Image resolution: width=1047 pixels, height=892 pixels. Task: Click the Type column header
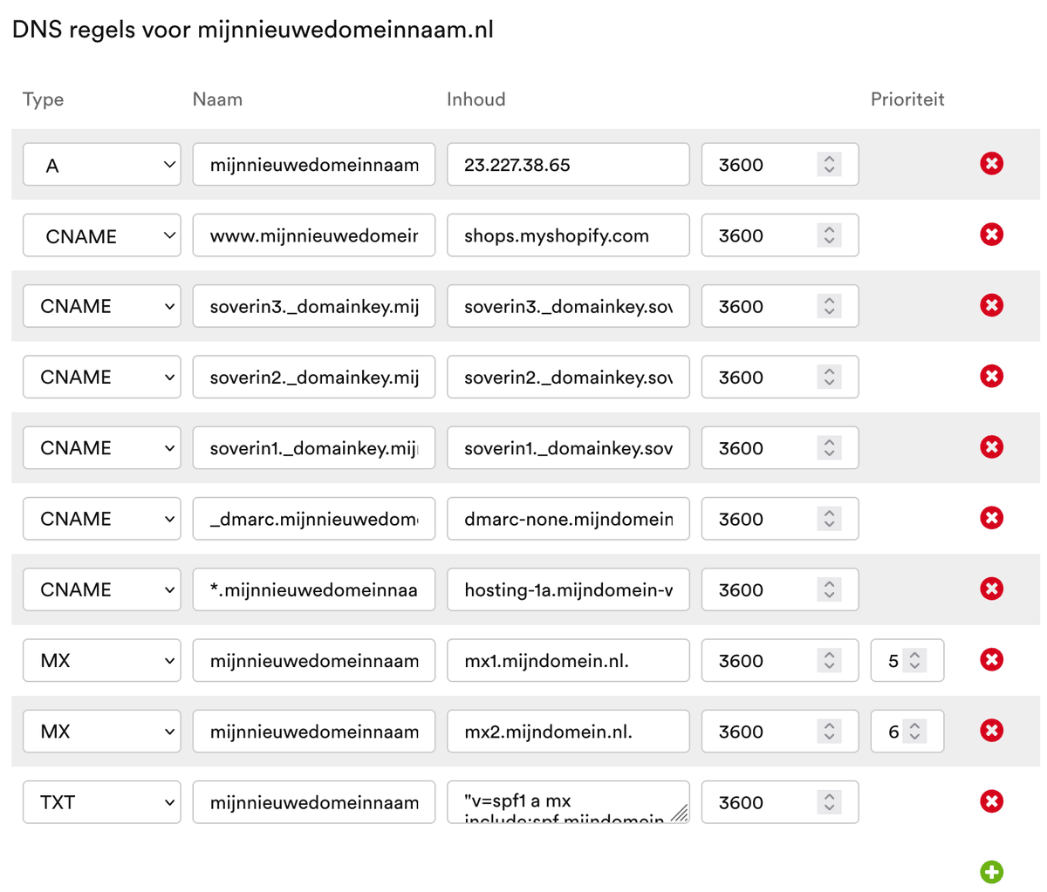click(43, 99)
